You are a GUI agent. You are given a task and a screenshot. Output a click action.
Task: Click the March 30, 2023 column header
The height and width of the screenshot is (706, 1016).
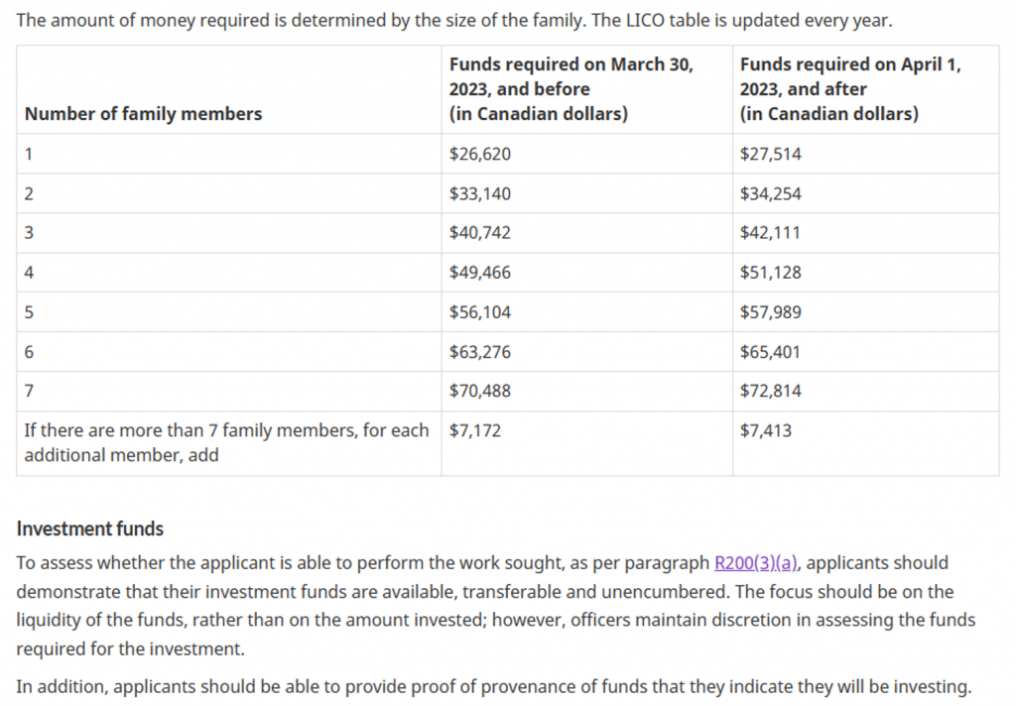571,88
